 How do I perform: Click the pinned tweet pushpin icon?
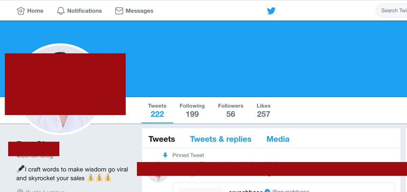tap(165, 155)
